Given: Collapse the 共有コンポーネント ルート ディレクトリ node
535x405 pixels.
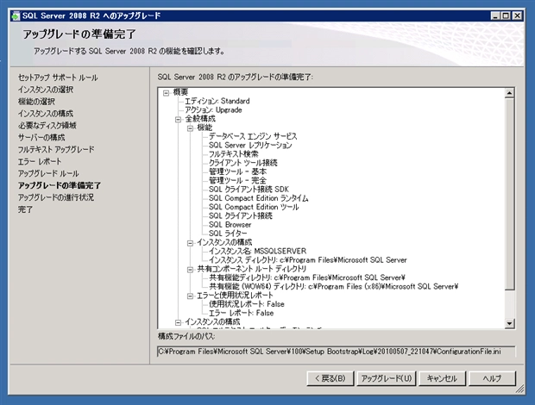Looking at the screenshot, I should tap(190, 270).
